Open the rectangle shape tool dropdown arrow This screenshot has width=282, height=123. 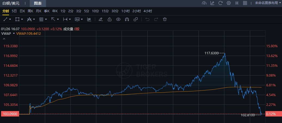pos(22,19)
